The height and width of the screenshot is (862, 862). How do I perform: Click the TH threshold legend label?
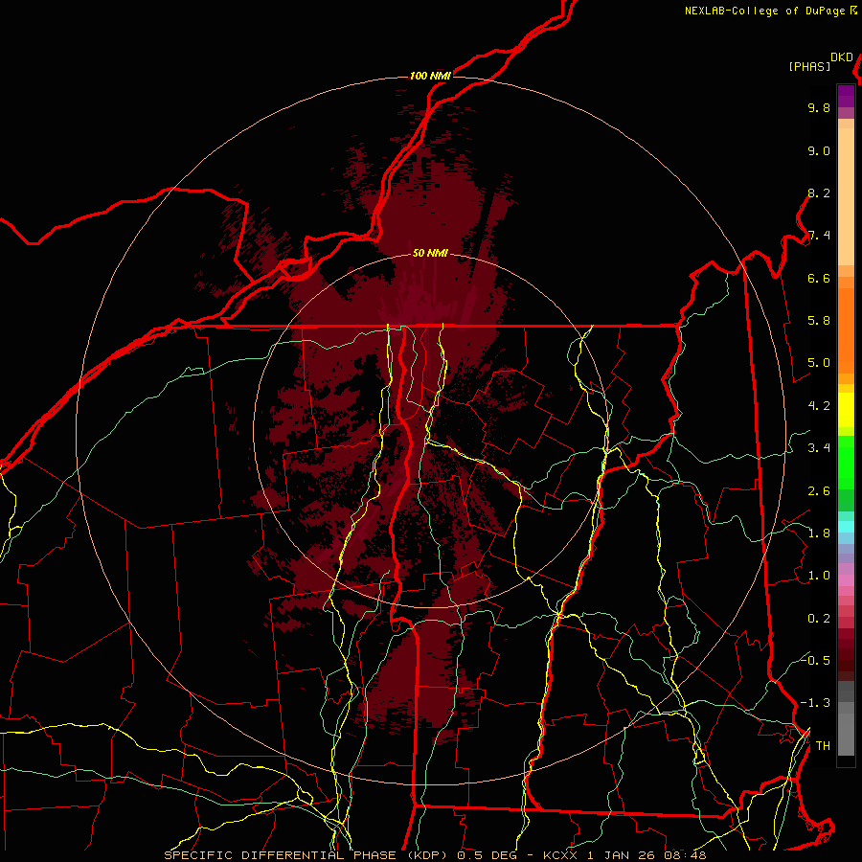(x=823, y=745)
